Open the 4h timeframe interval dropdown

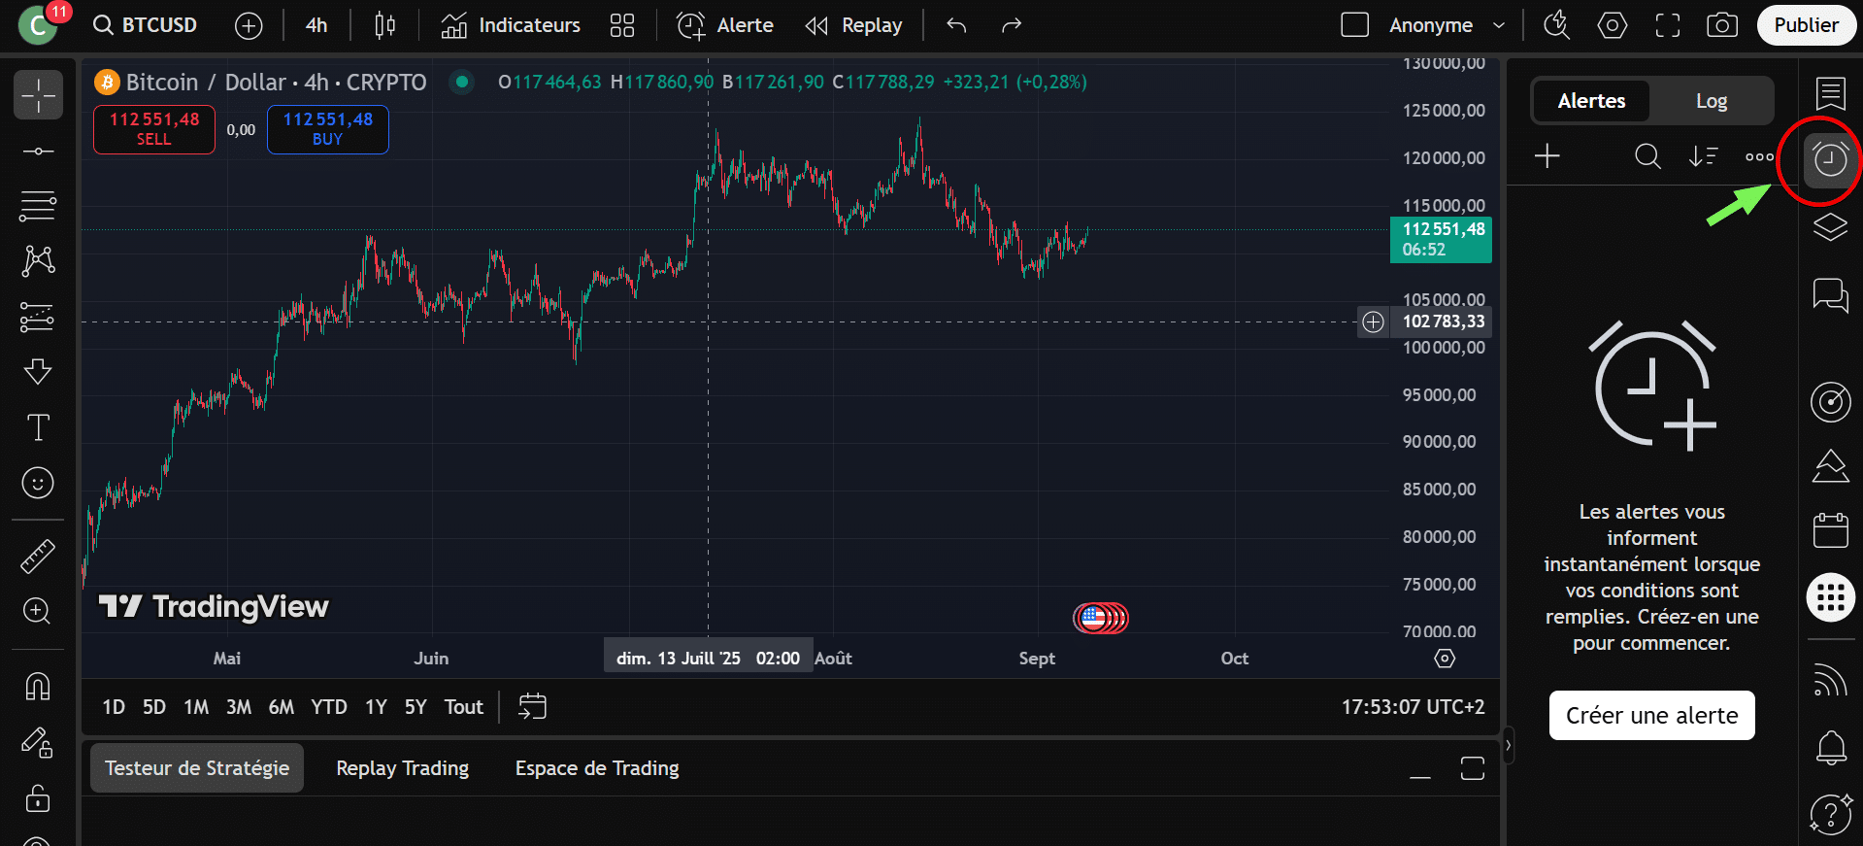(316, 25)
